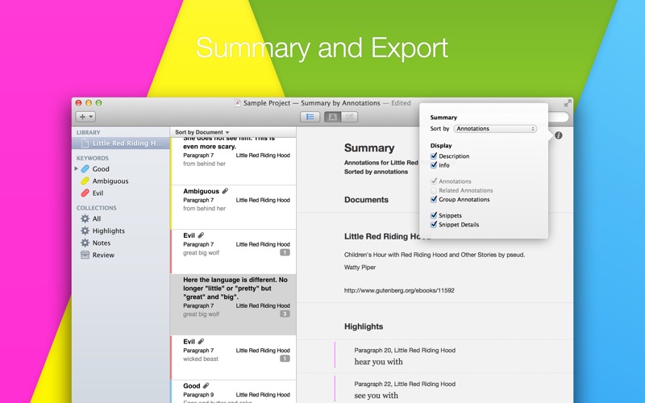
Task: Click the paperclip icon next to Evil 'great big wolf'
Action: click(201, 235)
